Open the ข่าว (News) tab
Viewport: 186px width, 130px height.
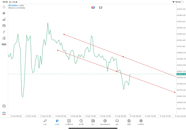[93, 122]
